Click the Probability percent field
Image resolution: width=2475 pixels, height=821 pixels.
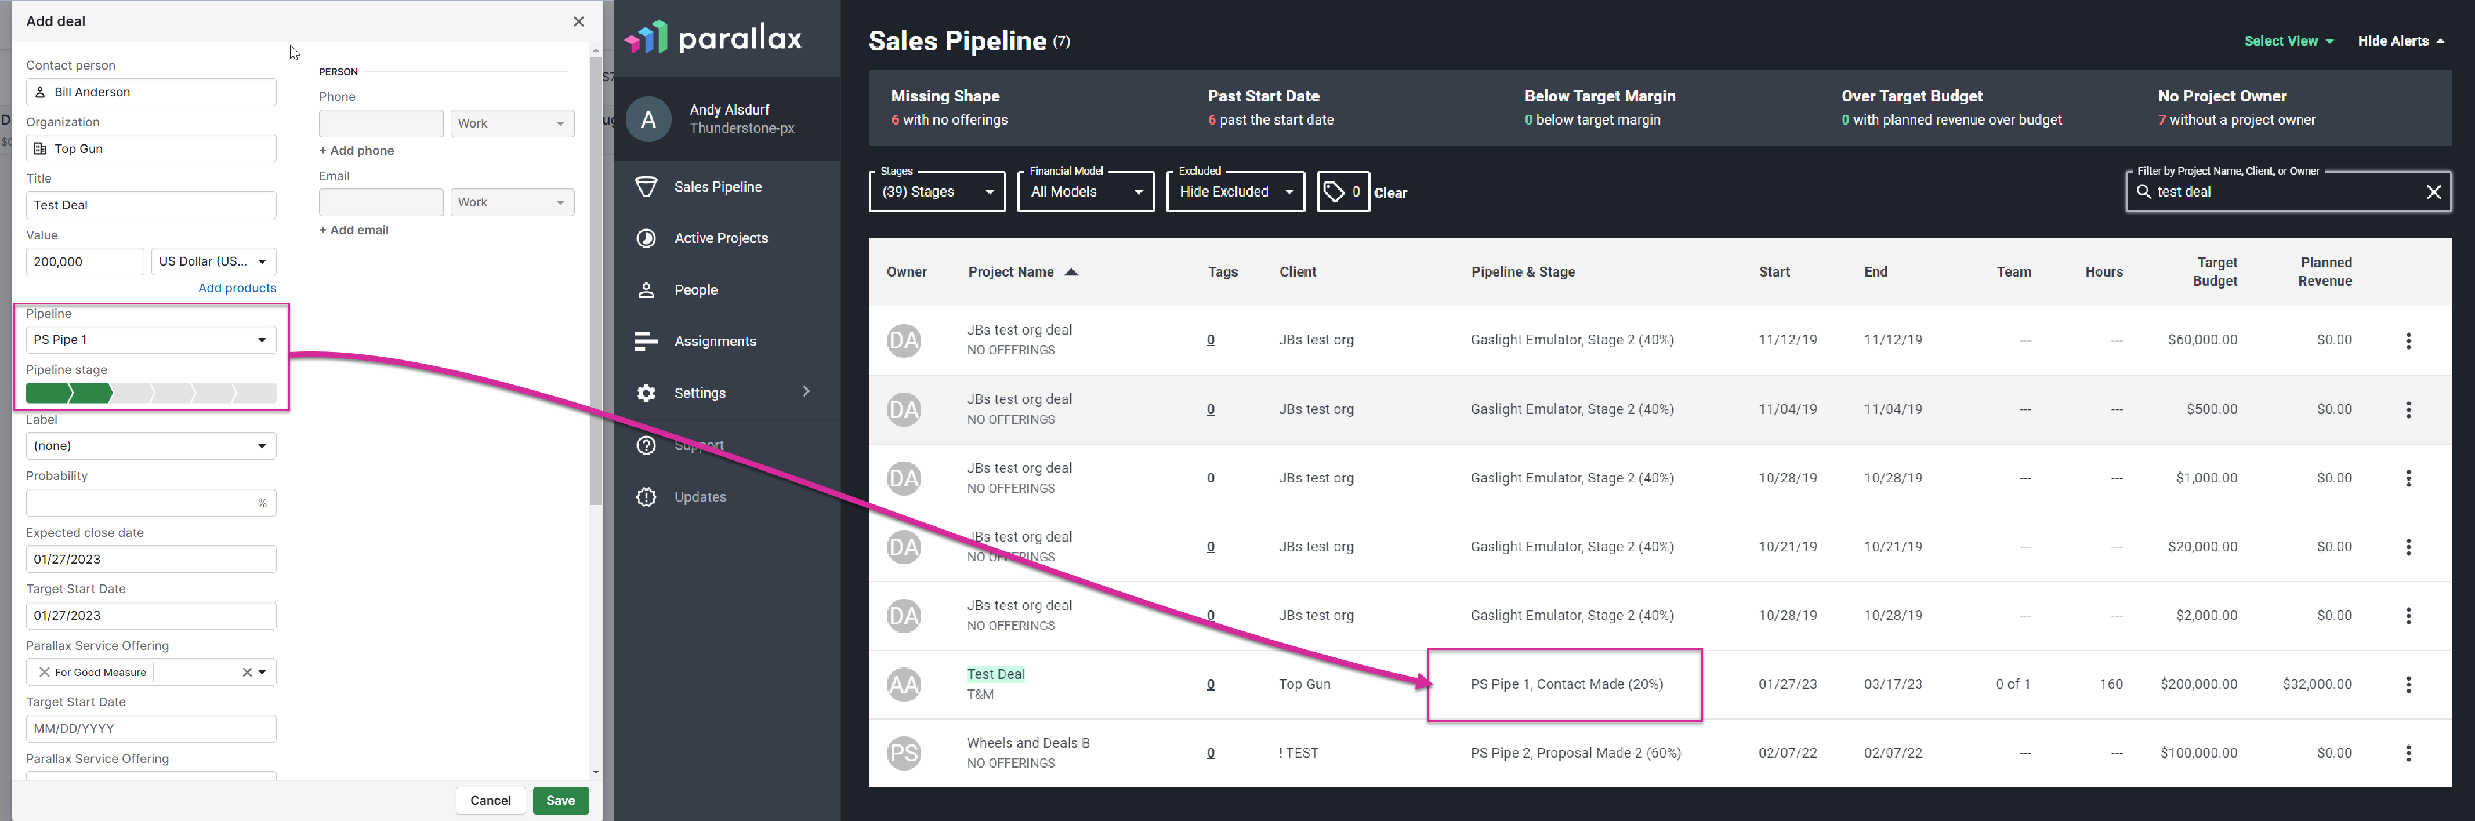(x=151, y=503)
